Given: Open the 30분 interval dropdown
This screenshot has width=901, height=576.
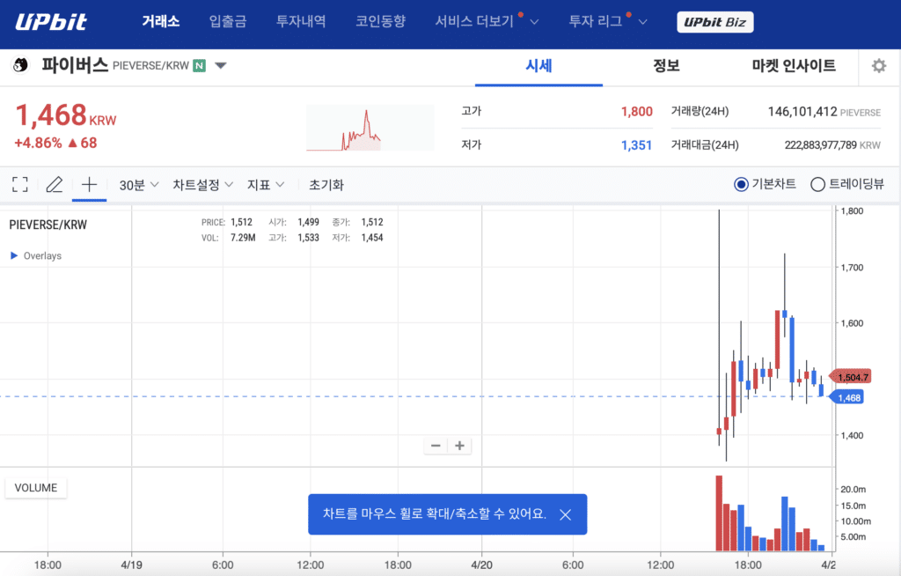Looking at the screenshot, I should point(138,185).
